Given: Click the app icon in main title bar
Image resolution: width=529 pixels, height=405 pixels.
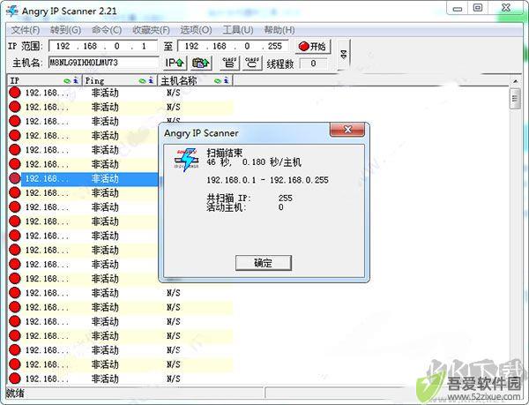Looking at the screenshot, I should pos(12,11).
